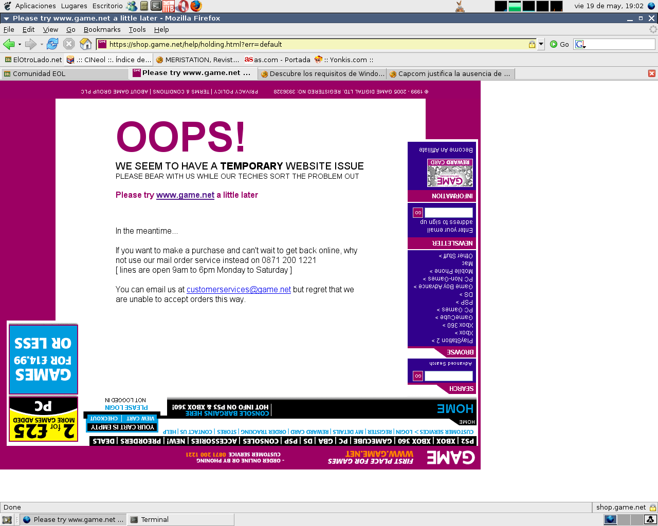Open the Bookmarks menu
Screen dimensions: 658x526
[x=102, y=29]
